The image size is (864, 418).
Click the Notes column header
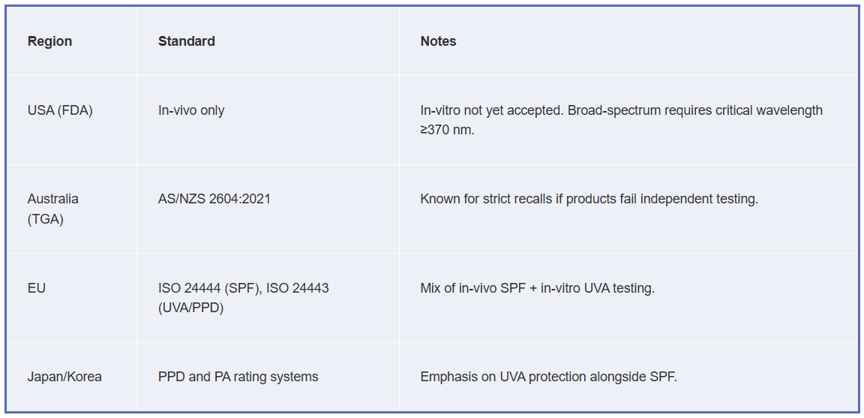pos(438,41)
